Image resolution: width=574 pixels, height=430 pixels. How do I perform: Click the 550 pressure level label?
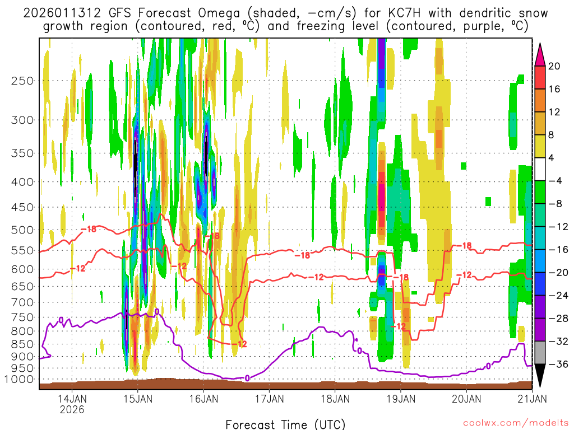[22, 250]
